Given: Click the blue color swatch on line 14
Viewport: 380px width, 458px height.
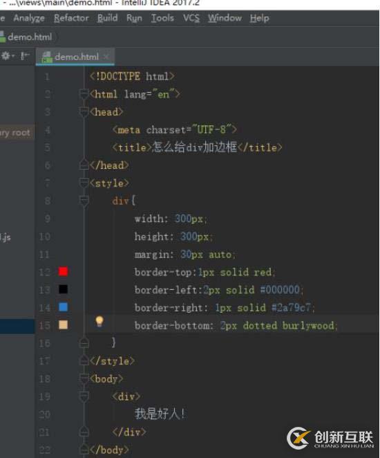Looking at the screenshot, I should pos(64,307).
